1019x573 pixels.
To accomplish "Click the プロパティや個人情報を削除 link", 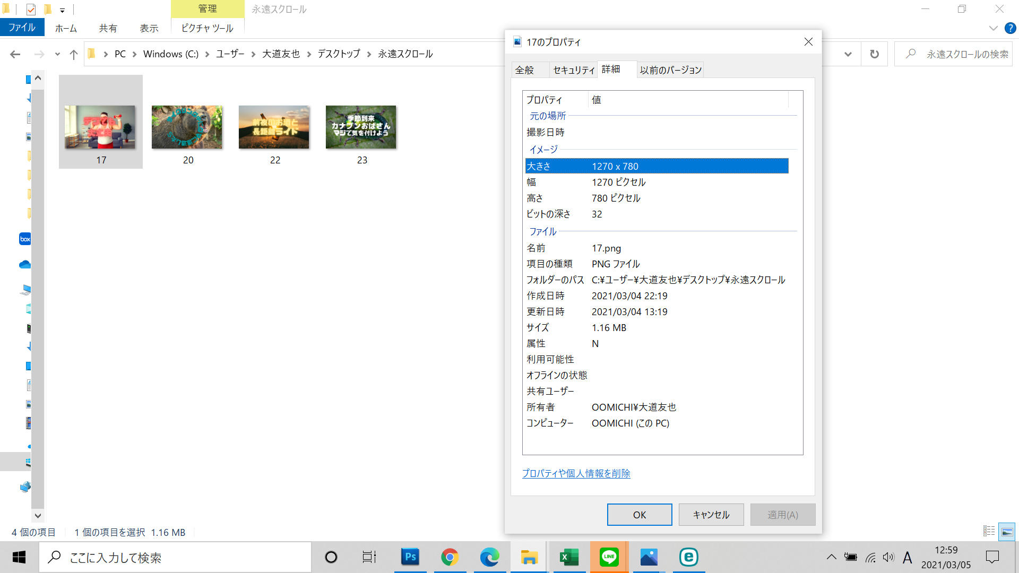I will coord(576,473).
